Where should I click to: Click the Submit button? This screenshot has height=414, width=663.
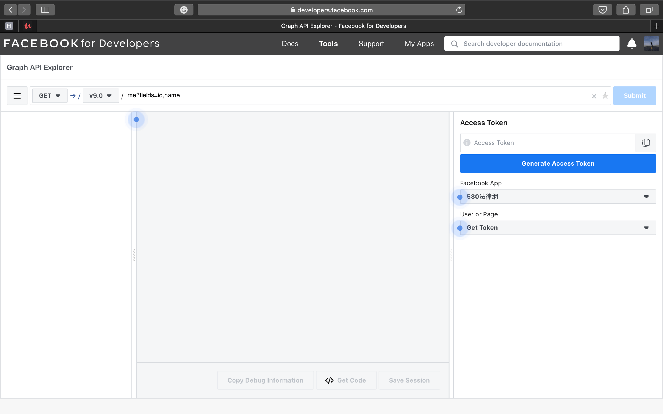point(635,96)
